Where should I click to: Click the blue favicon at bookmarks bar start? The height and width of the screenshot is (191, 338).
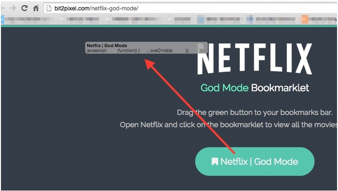click(2, 19)
